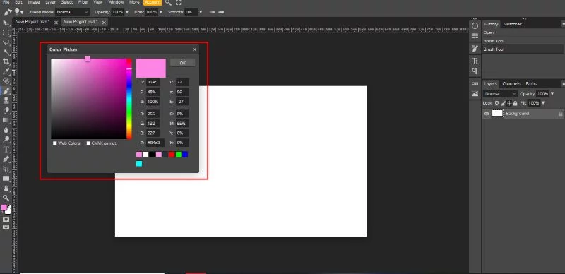Switch to the Swatches tab
The height and width of the screenshot is (274, 565).
(x=513, y=24)
